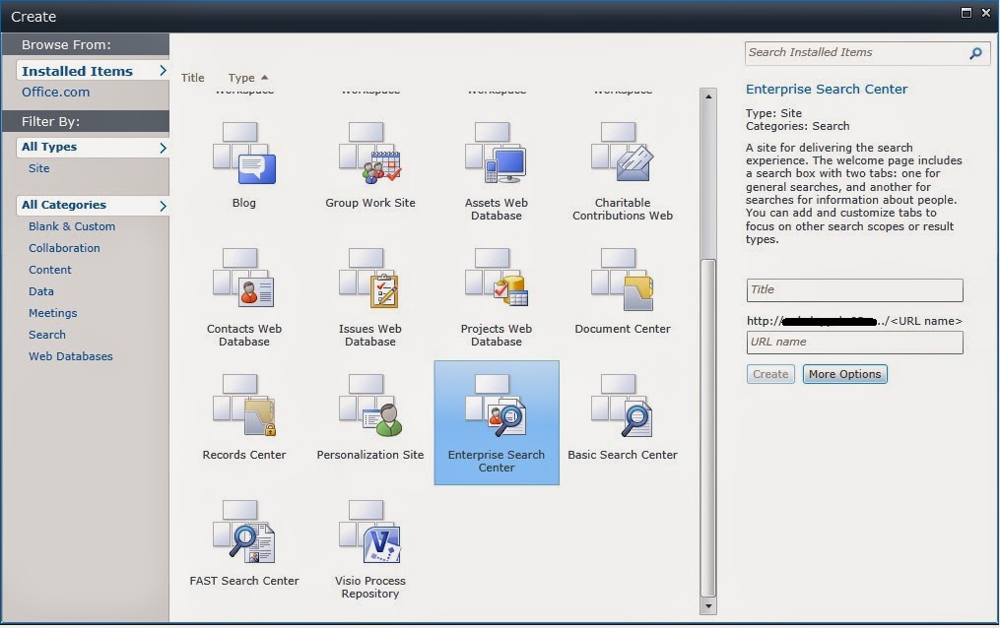Click the Type sort ascending arrow
Viewport: 1000px width, 628px height.
[x=265, y=77]
